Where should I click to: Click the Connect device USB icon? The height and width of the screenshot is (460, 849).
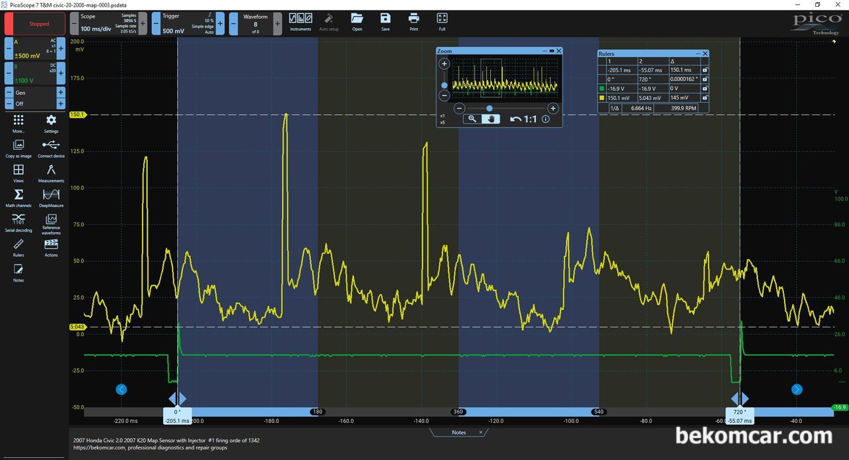pos(51,145)
